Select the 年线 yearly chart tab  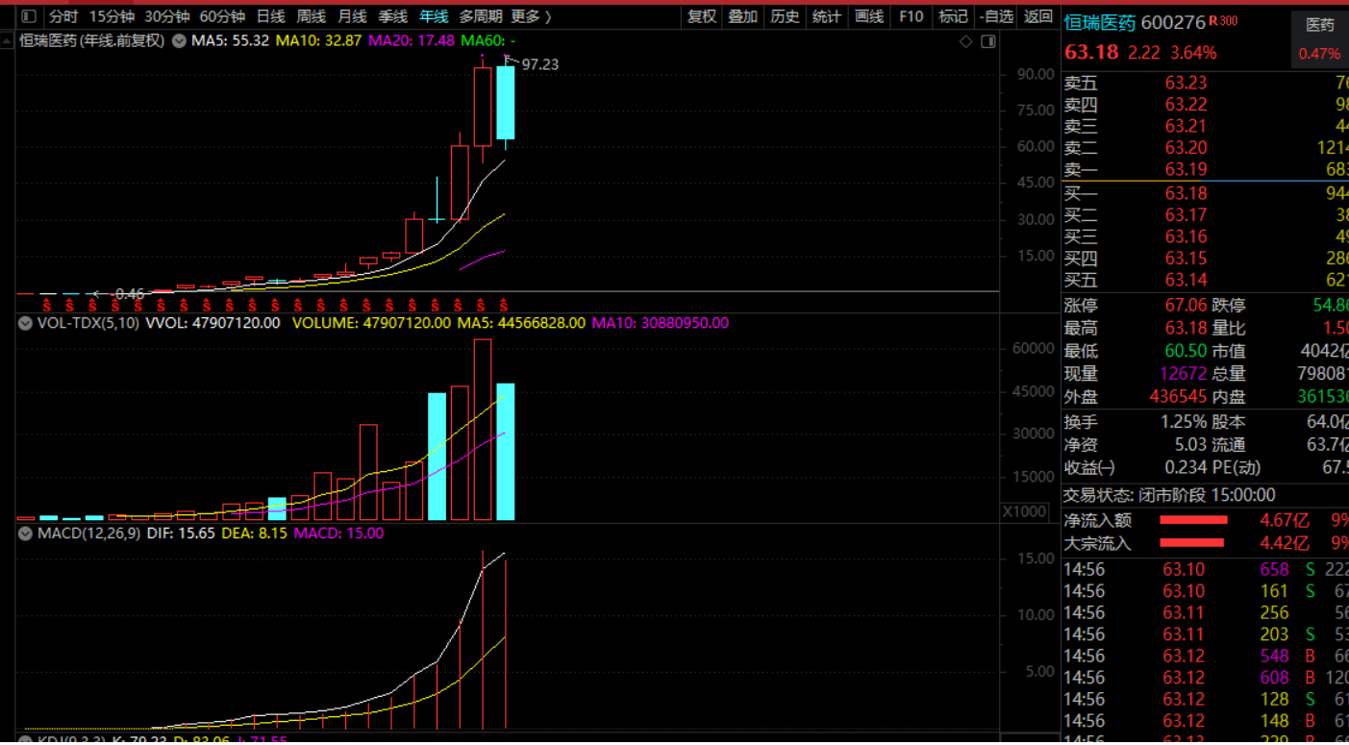coord(434,16)
